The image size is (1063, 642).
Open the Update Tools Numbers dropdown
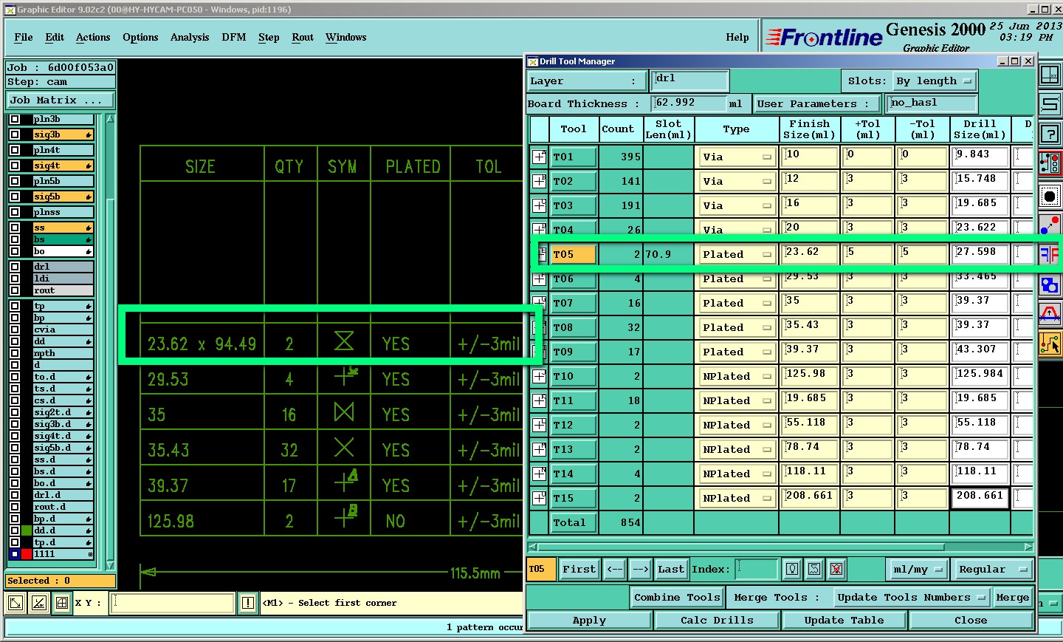point(911,597)
